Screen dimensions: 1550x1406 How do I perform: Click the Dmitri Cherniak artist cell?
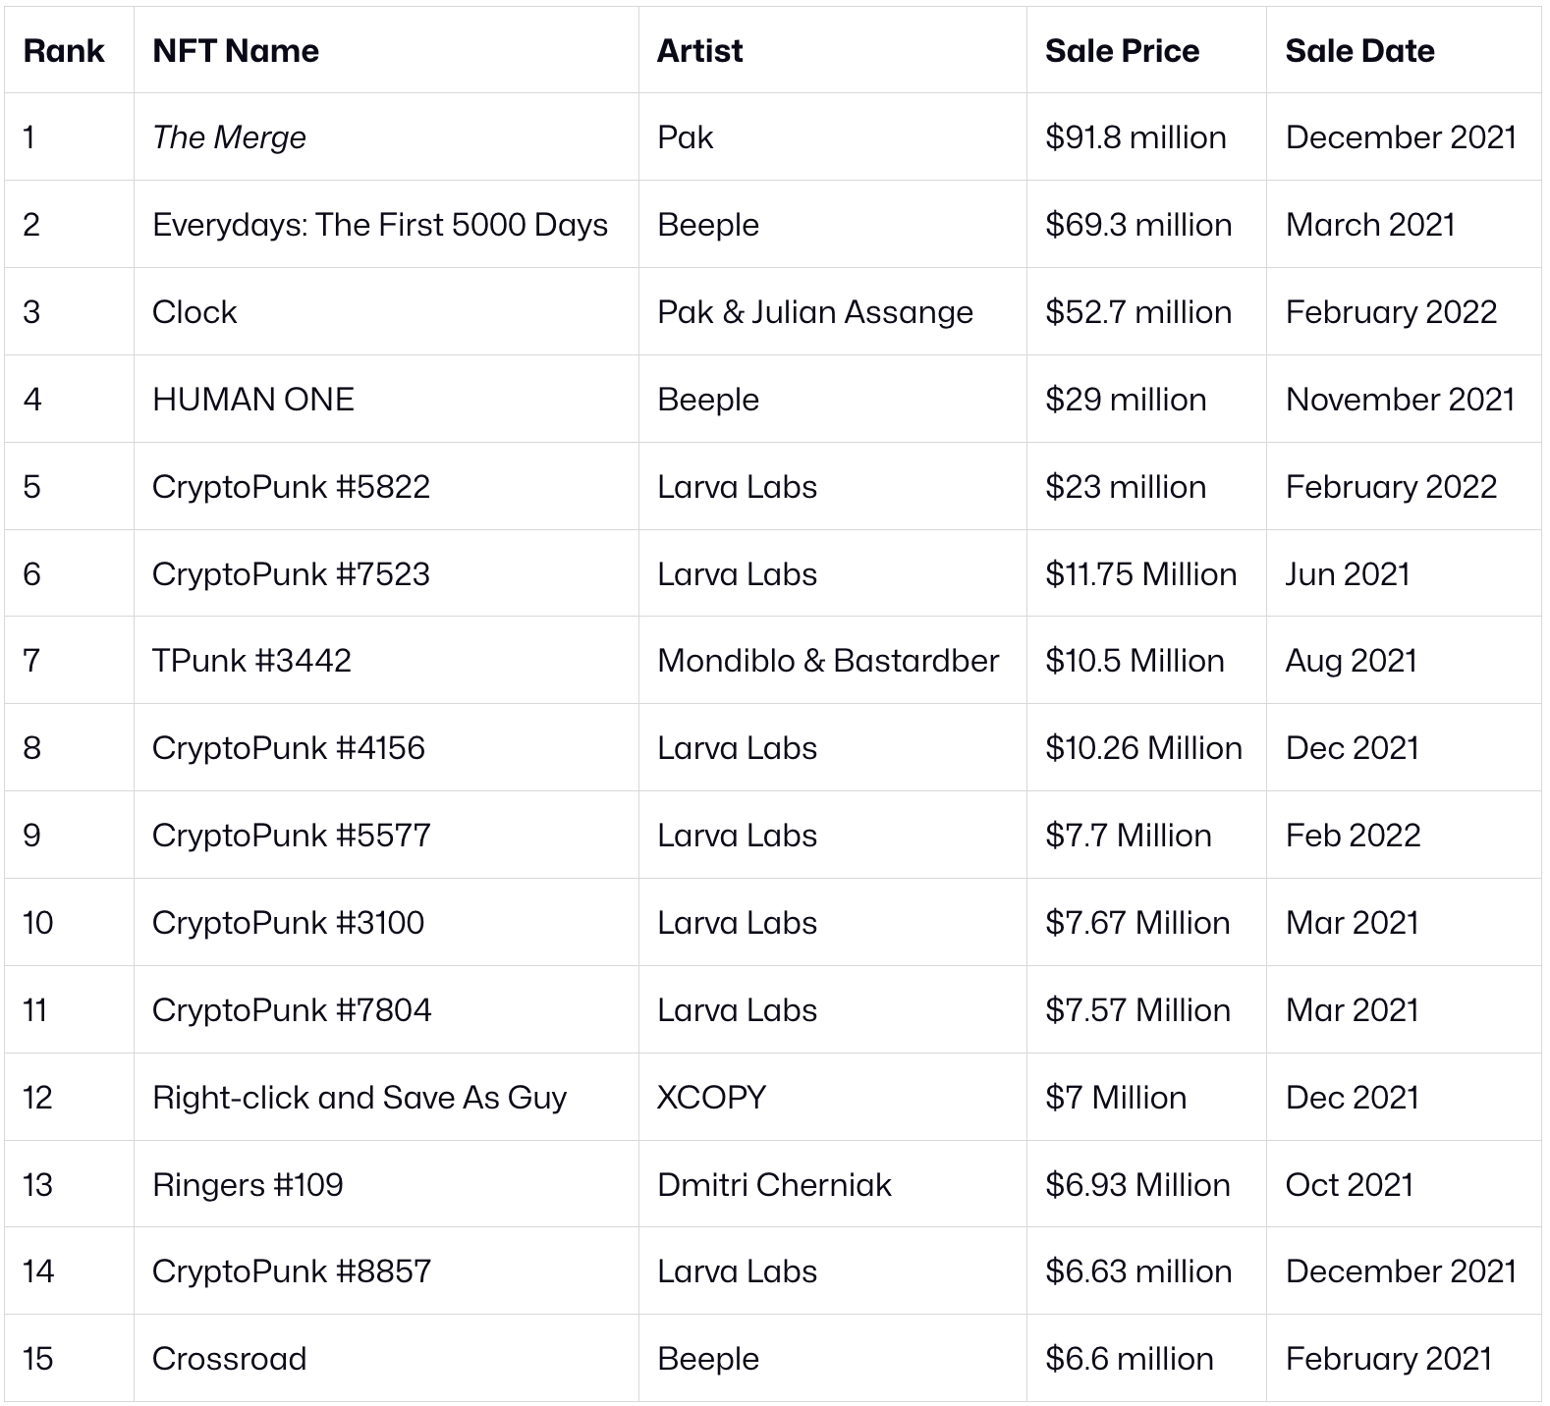point(774,1185)
